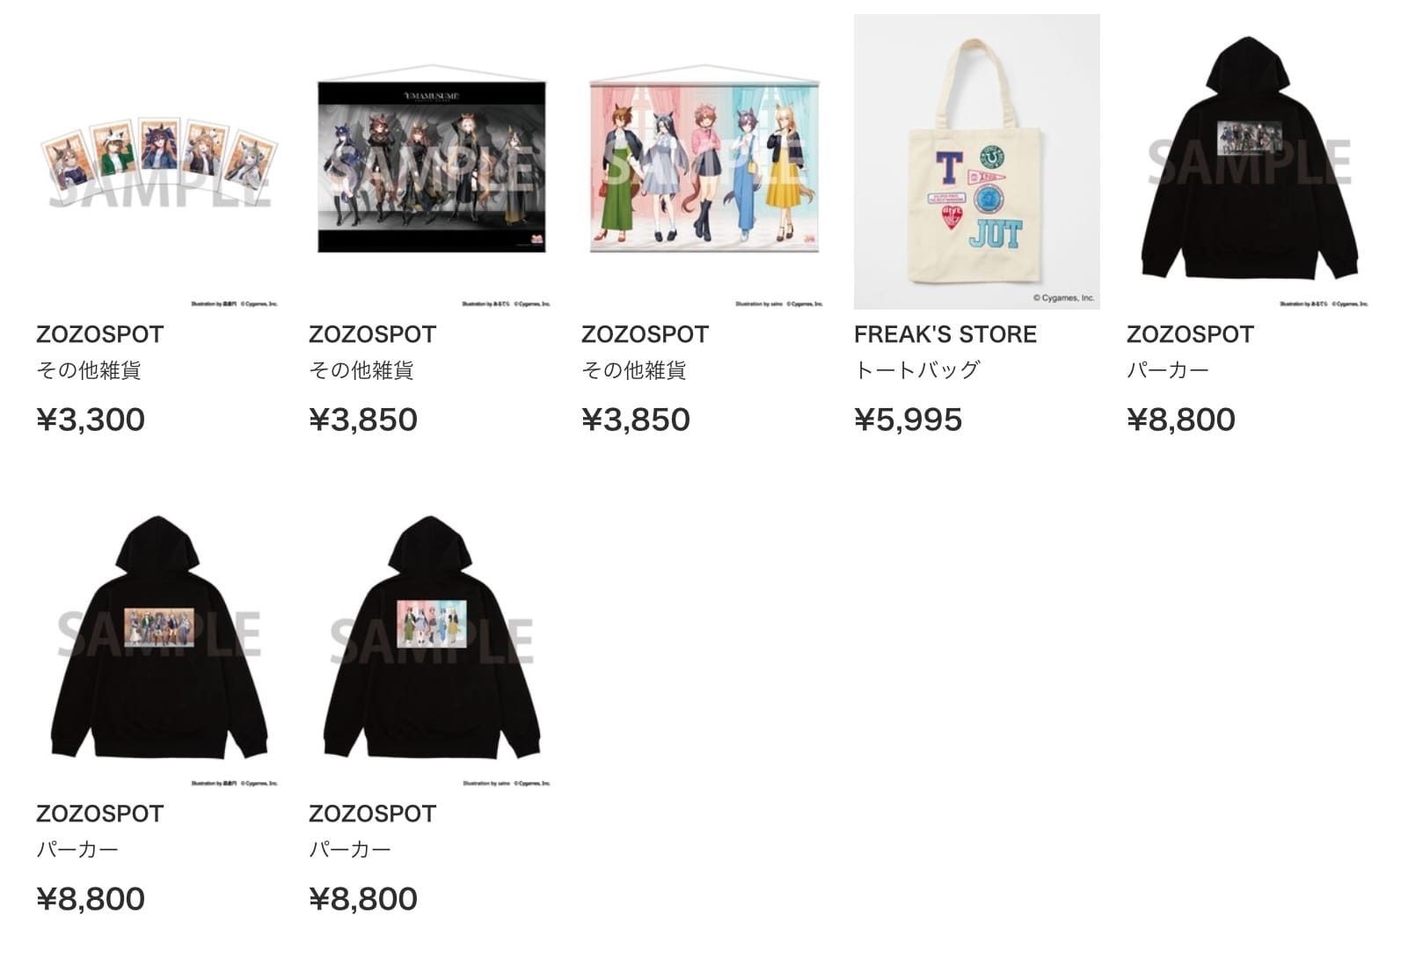
Task: Open the cream tote bag product image
Action: 976,162
